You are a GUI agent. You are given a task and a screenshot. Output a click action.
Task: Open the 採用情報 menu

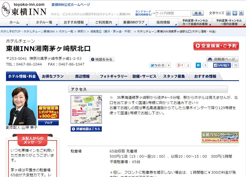163,22
